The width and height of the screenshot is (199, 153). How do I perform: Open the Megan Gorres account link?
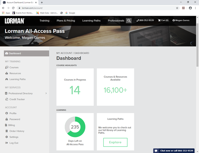point(181,20)
